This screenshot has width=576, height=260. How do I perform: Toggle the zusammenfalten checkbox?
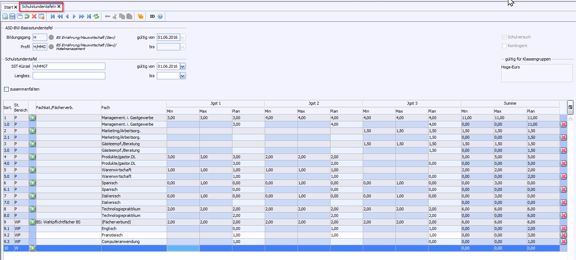[x=6, y=89]
